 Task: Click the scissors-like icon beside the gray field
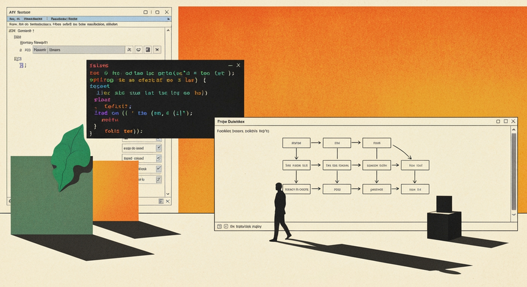click(129, 50)
